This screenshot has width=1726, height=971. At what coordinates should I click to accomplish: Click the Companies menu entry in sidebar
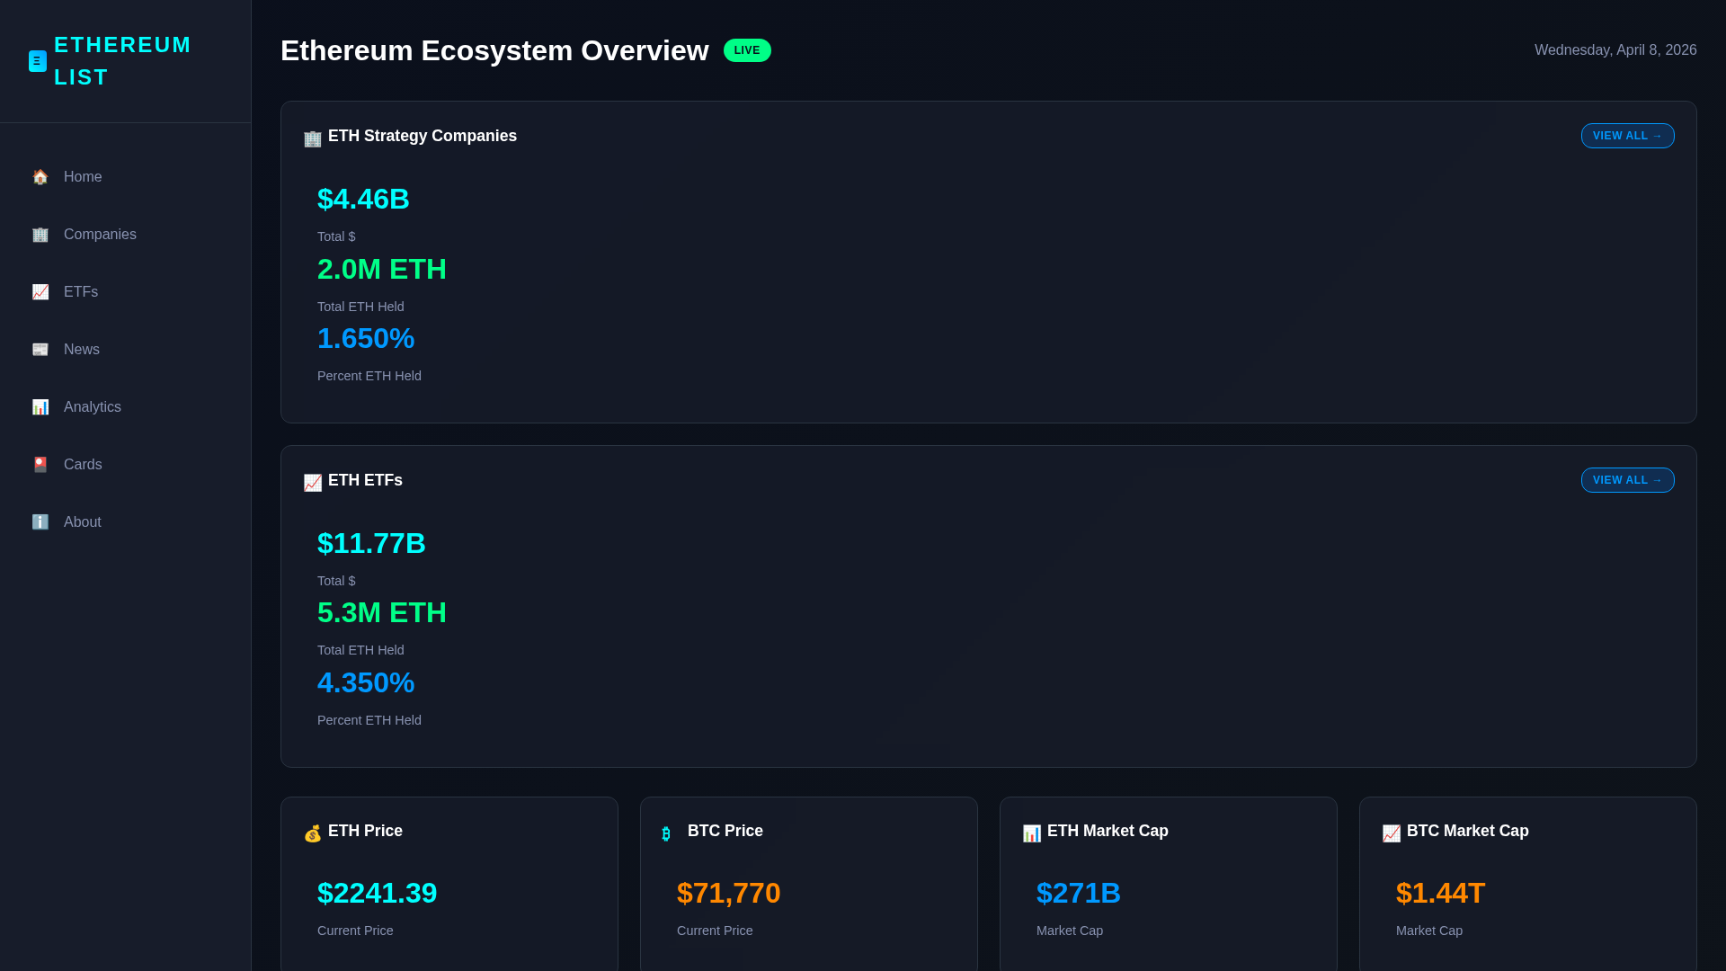pyautogui.click(x=99, y=235)
